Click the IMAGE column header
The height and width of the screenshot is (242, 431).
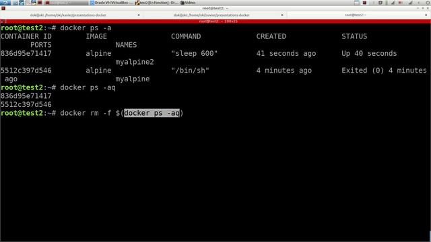pos(96,36)
